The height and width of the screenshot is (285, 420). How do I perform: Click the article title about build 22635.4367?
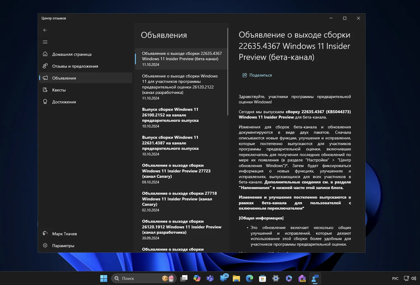point(295,46)
